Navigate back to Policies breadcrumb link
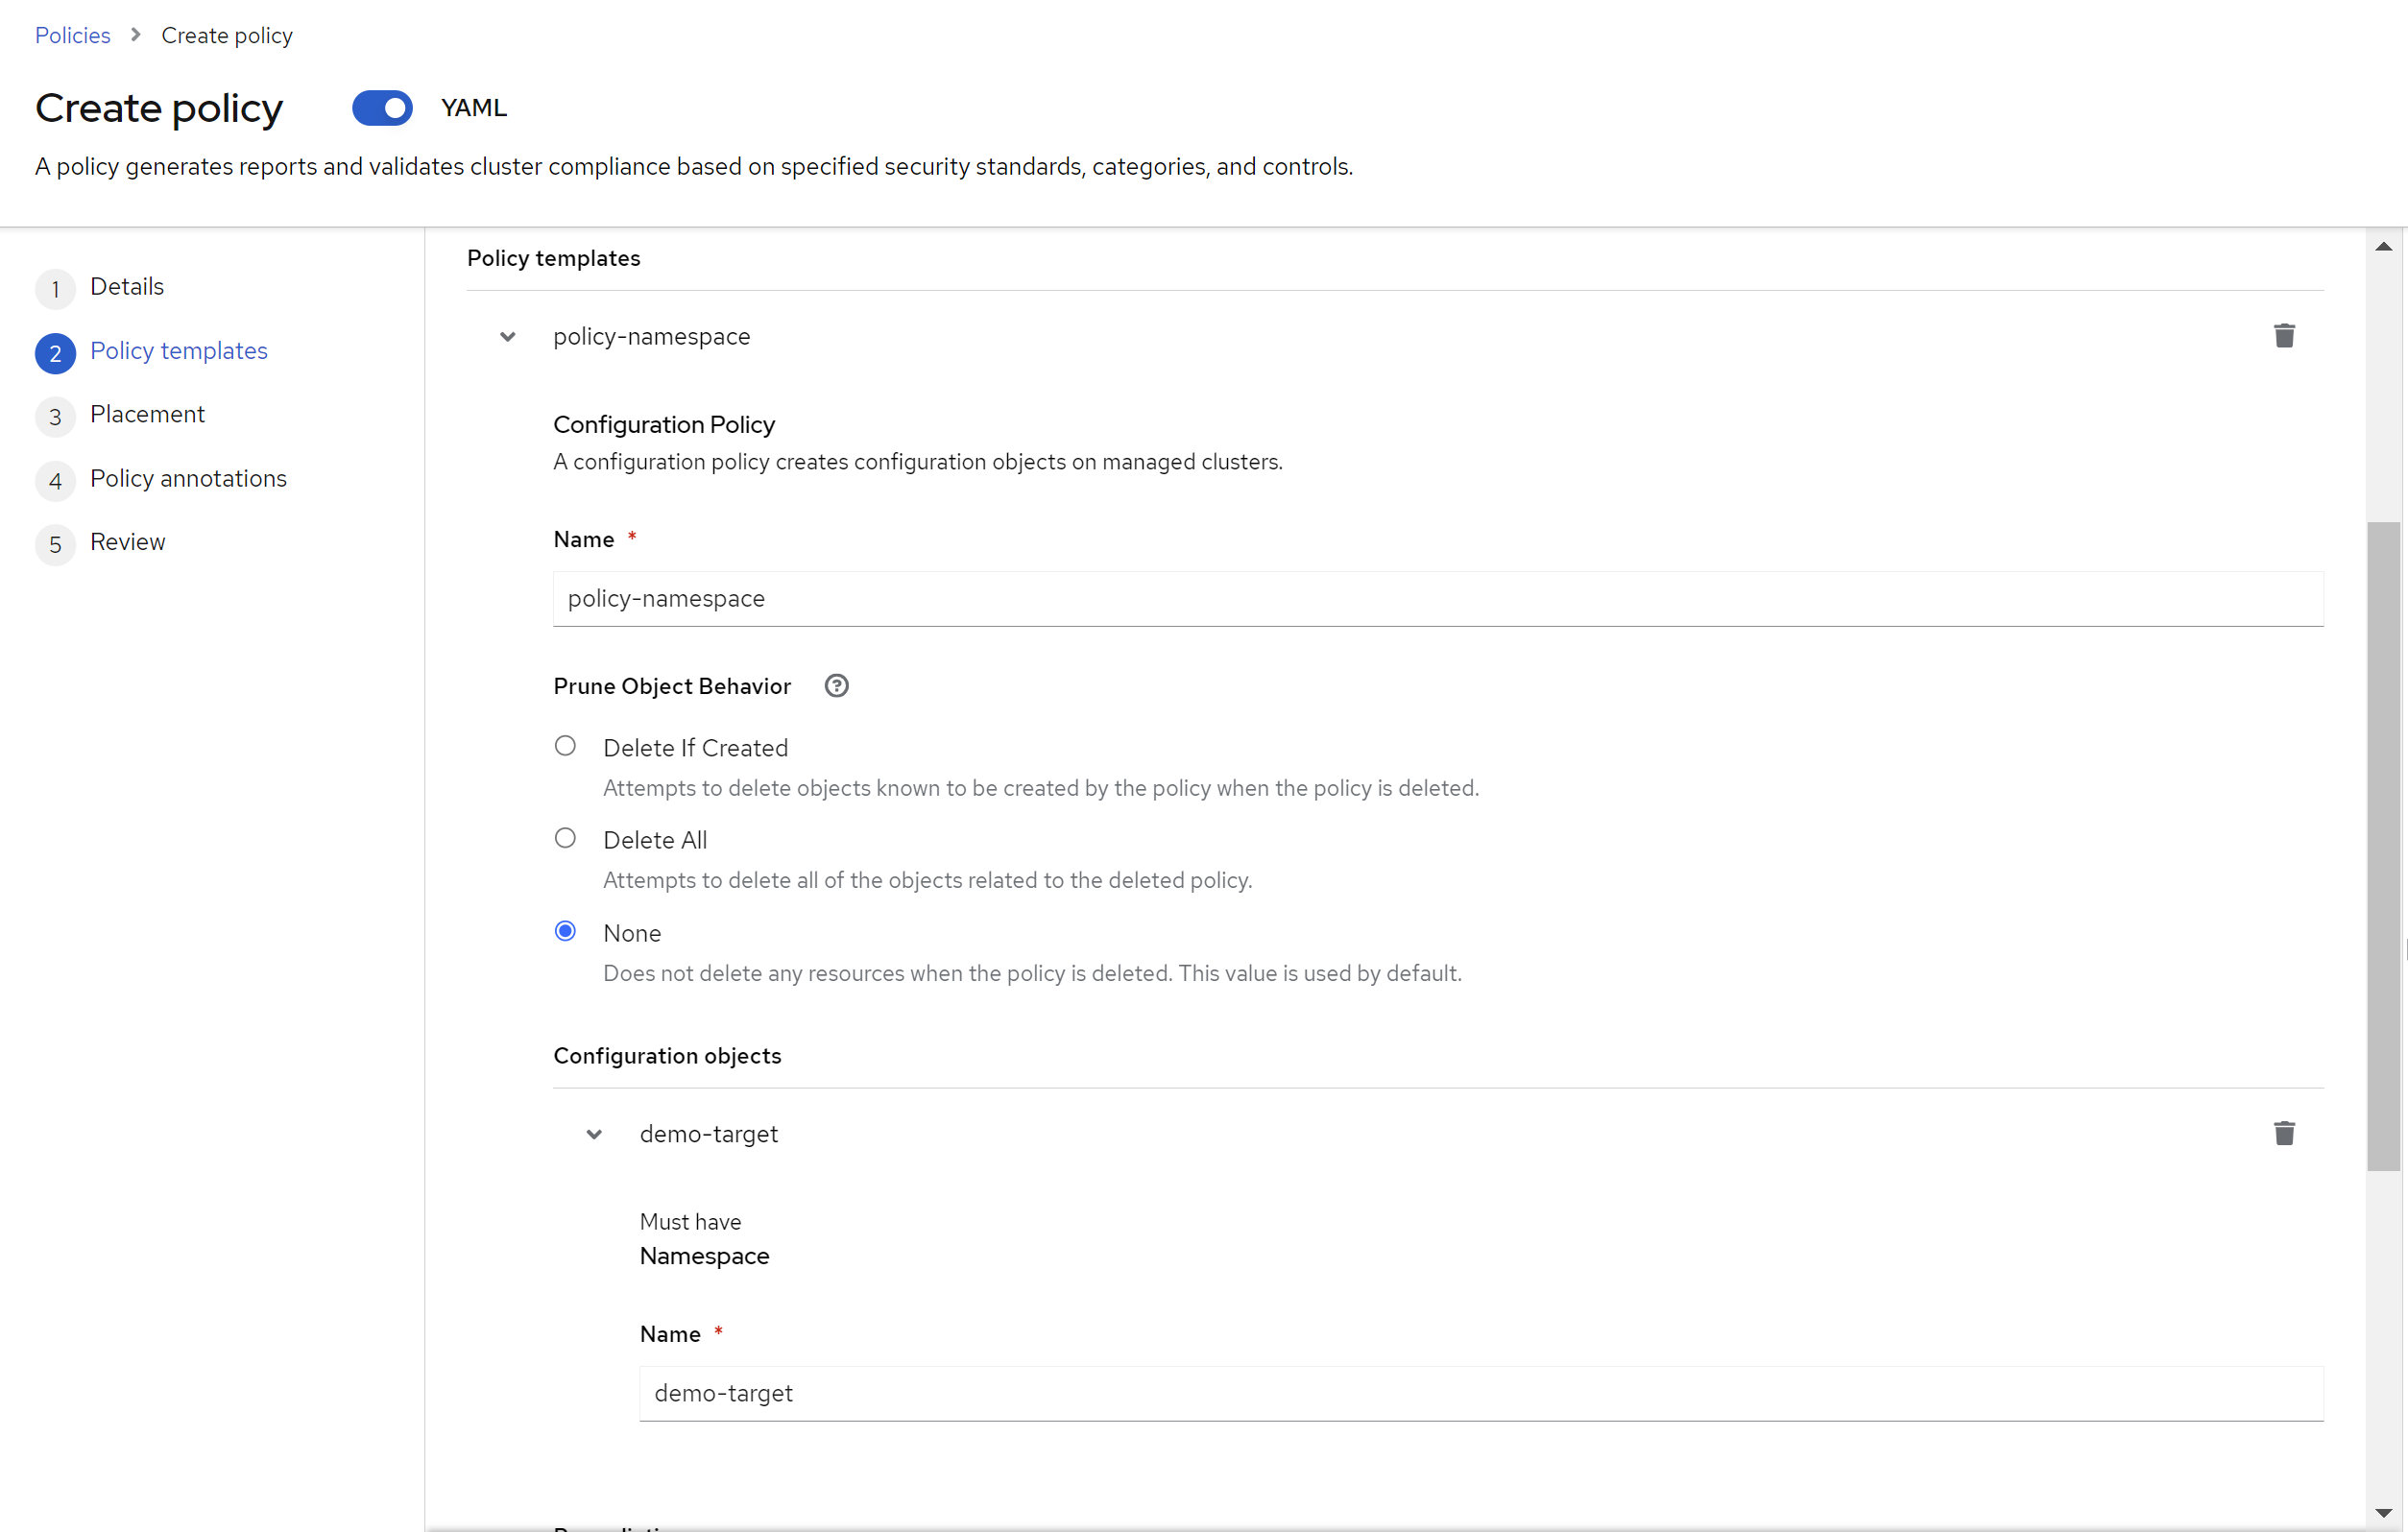This screenshot has width=2408, height=1532. pos(72,35)
